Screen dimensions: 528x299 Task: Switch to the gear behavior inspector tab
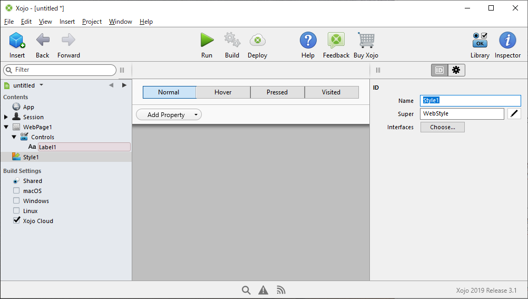[456, 70]
